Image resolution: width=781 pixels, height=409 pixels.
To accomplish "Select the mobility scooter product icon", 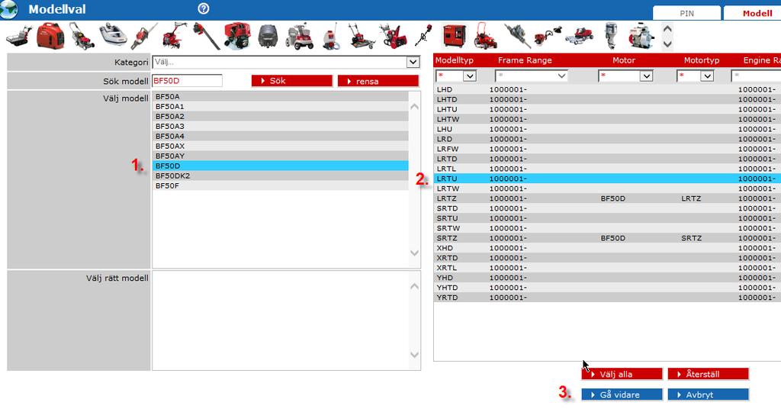I will (300, 36).
